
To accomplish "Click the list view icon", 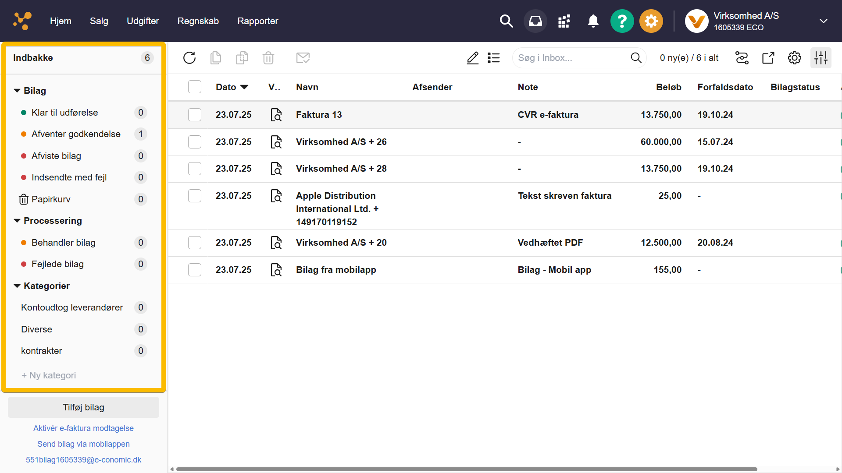I will (x=494, y=58).
